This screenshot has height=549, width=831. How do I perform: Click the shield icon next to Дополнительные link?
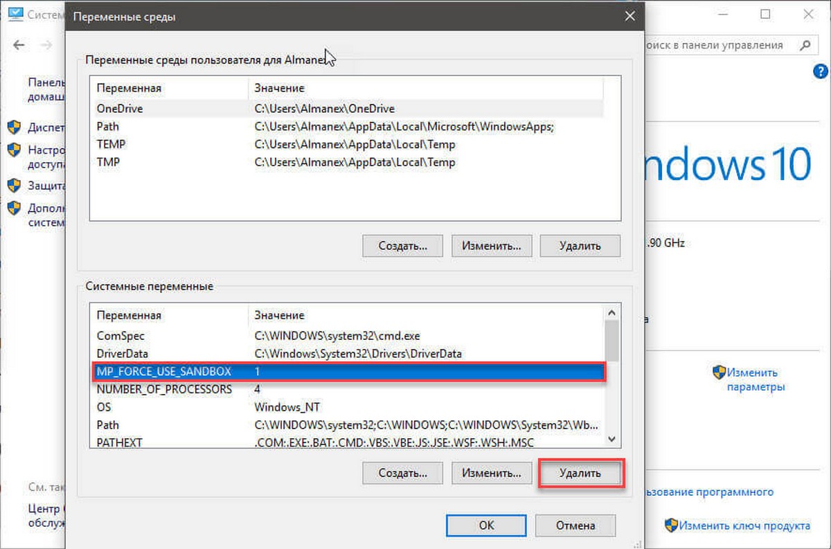point(15,208)
